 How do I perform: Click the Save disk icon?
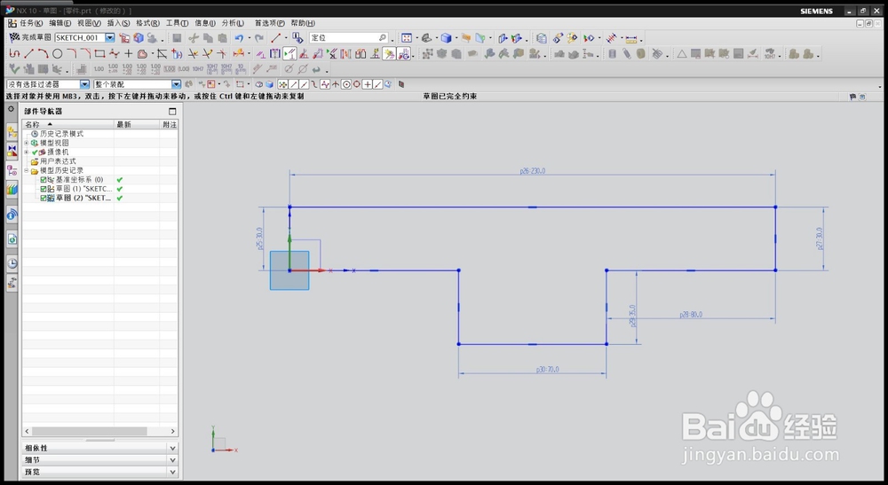click(177, 38)
